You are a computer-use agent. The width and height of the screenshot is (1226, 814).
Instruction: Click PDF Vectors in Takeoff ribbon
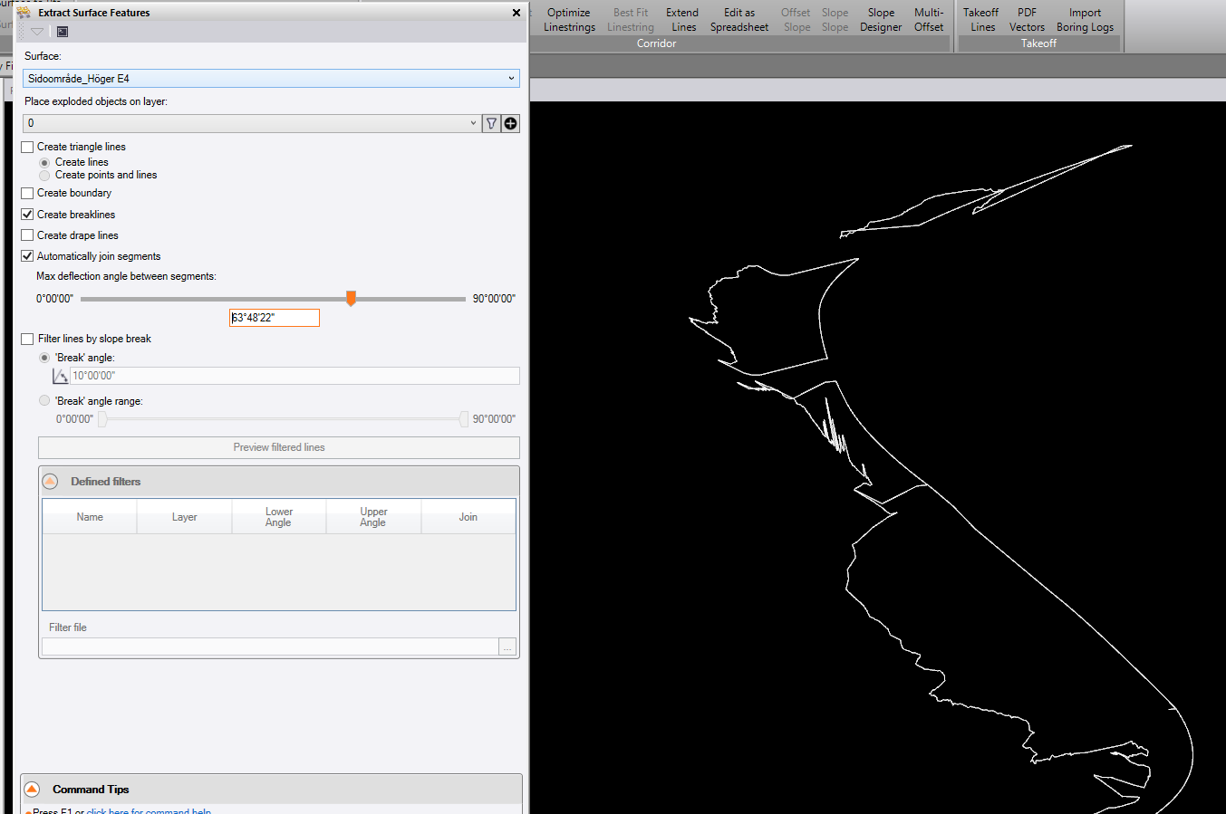(x=1027, y=20)
